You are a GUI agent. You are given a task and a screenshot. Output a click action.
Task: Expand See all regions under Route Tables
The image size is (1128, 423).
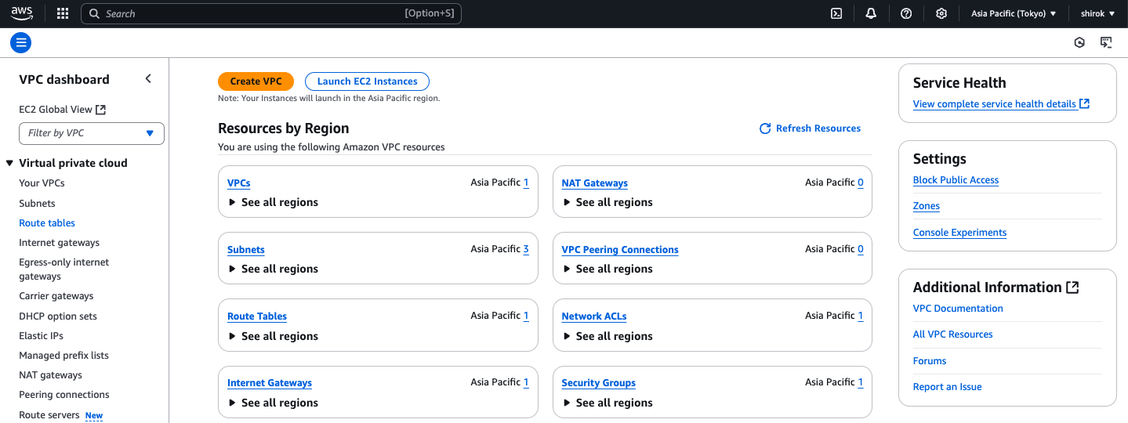click(x=274, y=336)
